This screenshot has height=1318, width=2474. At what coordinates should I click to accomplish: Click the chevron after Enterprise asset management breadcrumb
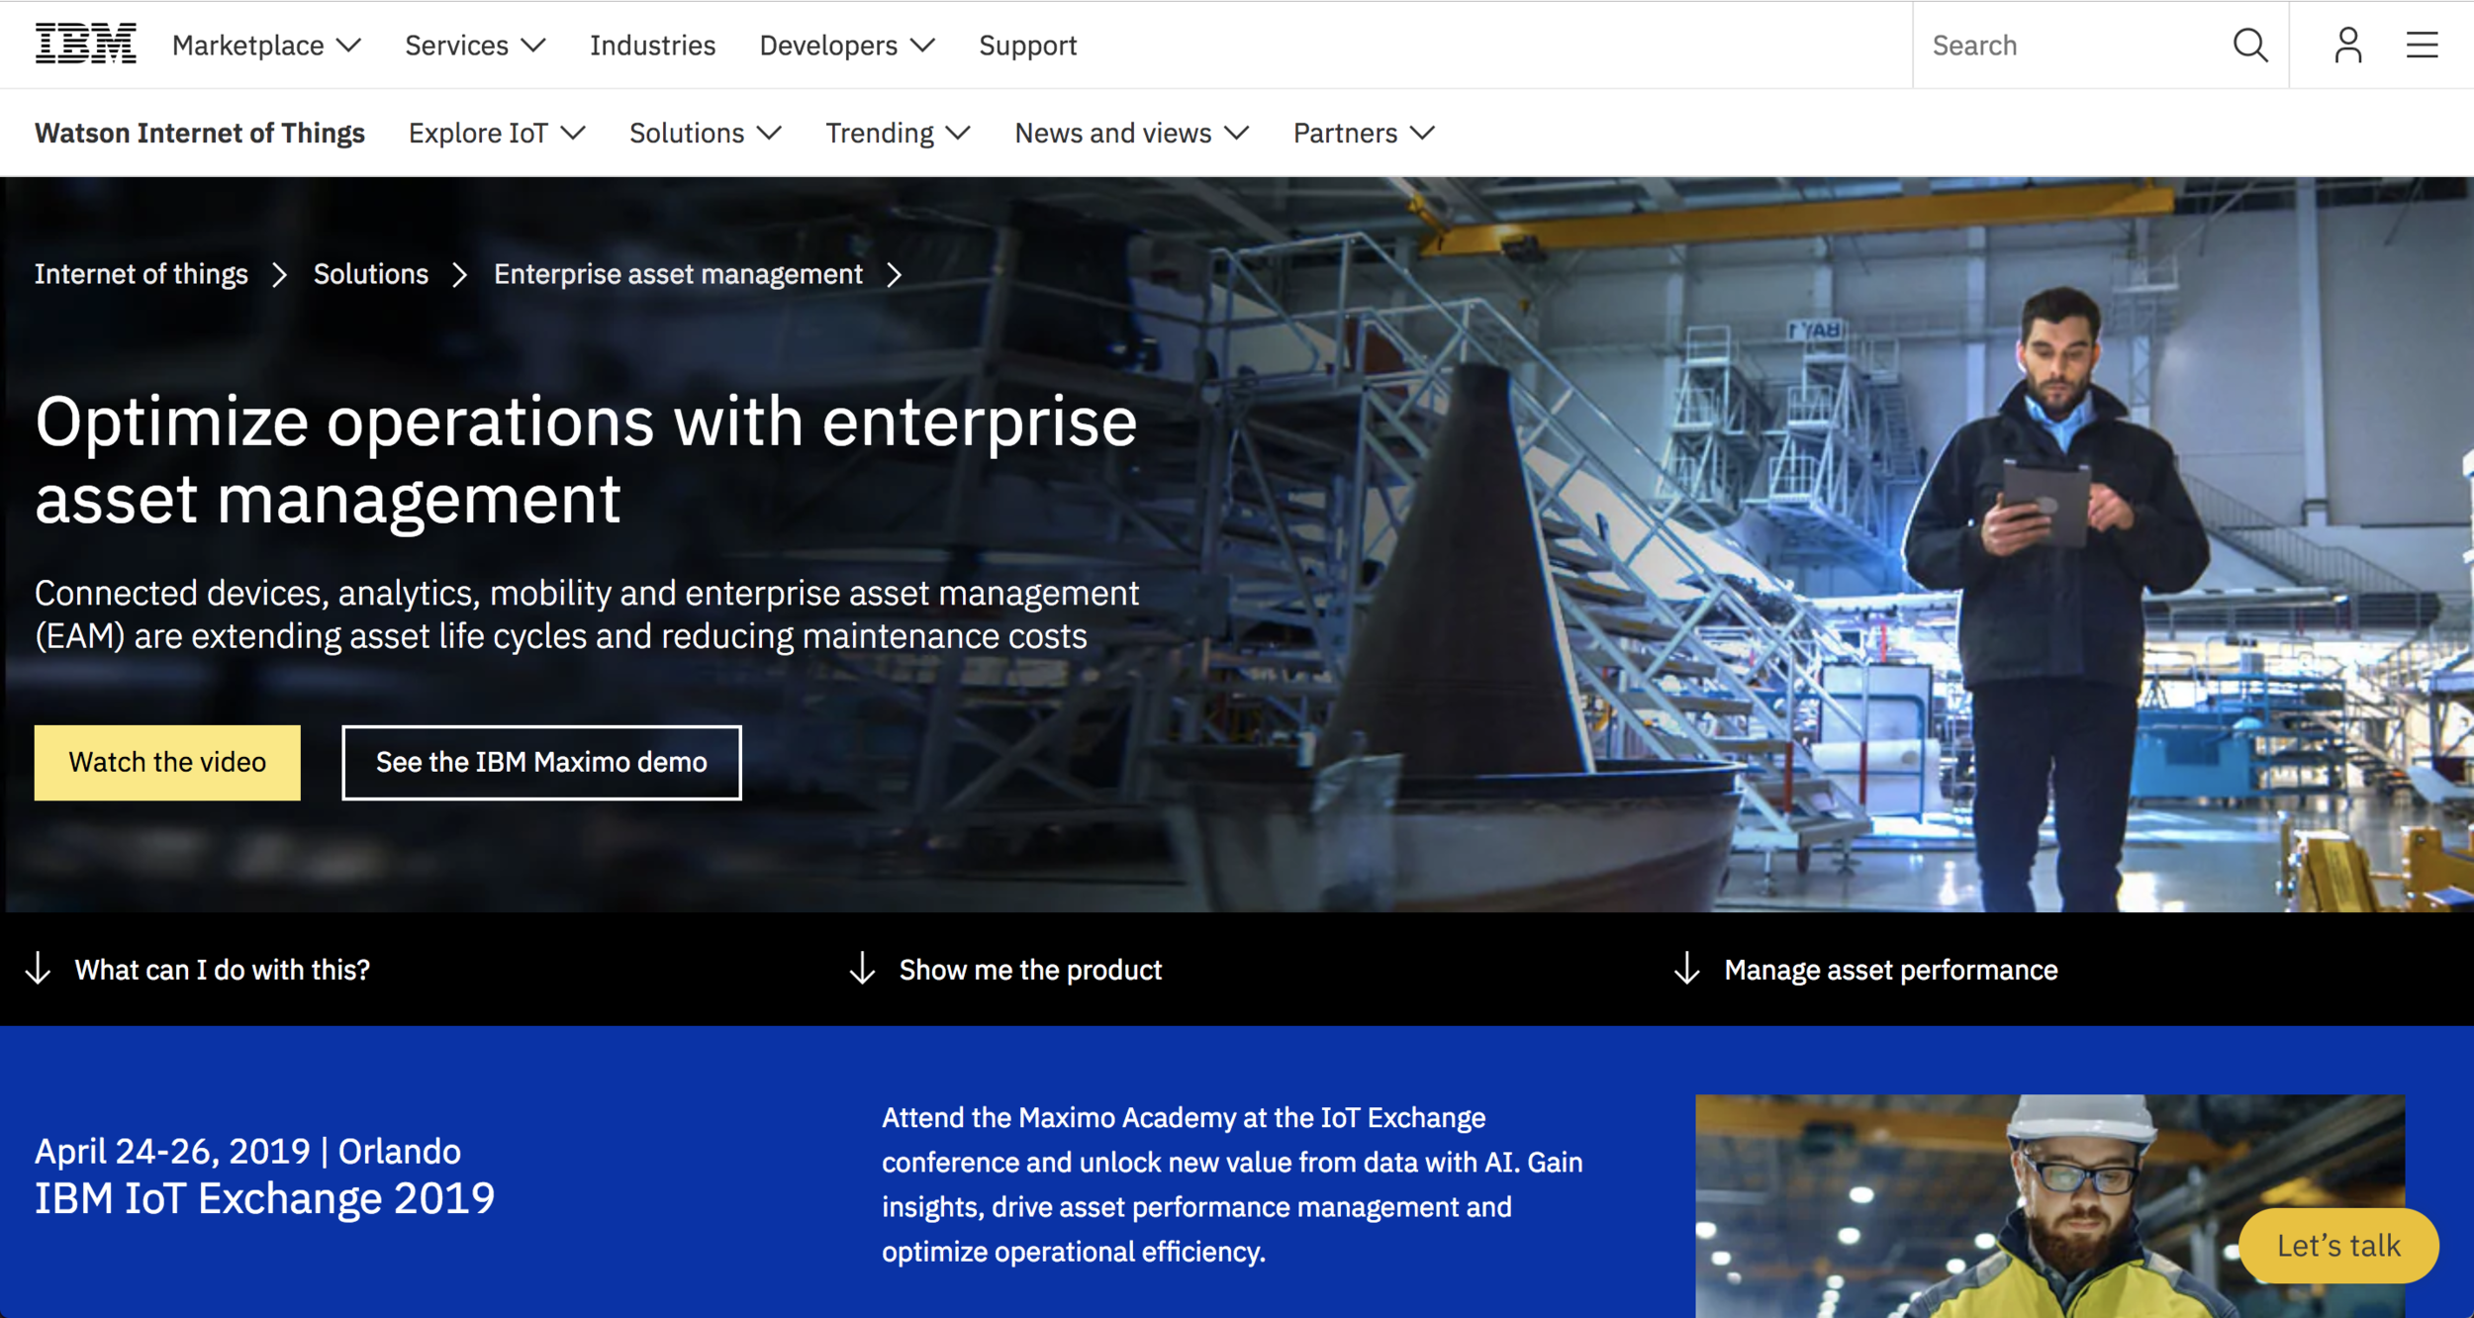point(895,275)
